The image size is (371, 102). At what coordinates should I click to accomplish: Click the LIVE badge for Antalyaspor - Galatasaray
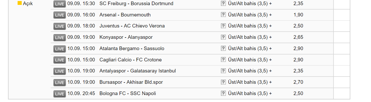coord(60,71)
